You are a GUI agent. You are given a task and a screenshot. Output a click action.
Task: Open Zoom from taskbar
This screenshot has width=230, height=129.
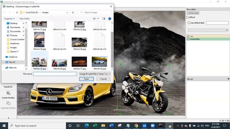point(152,126)
